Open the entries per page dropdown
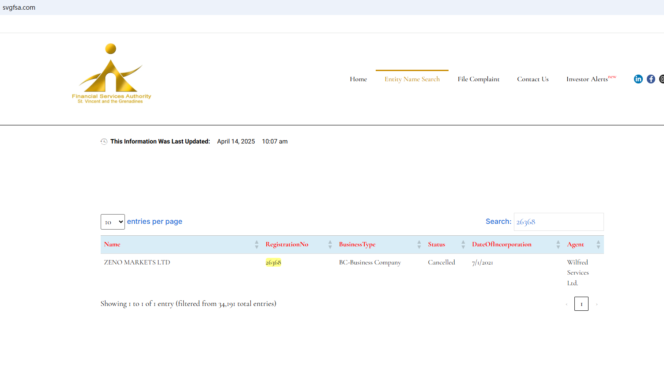The image size is (664, 381). 113,222
